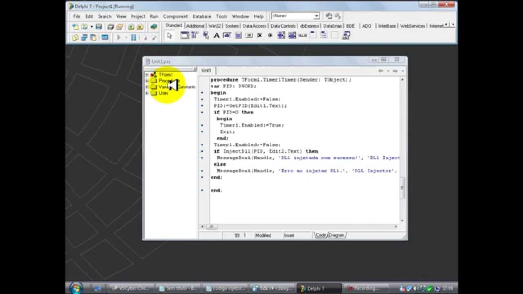Select the Memo component icon
This screenshot has height=294, width=523.
click(238, 36)
